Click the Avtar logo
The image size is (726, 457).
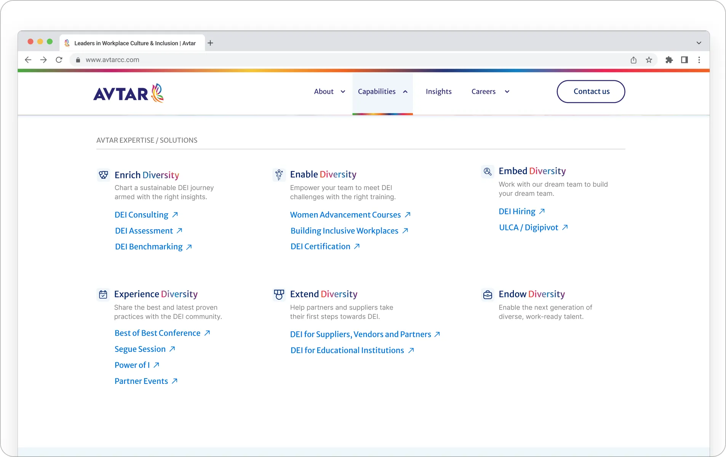pos(129,93)
